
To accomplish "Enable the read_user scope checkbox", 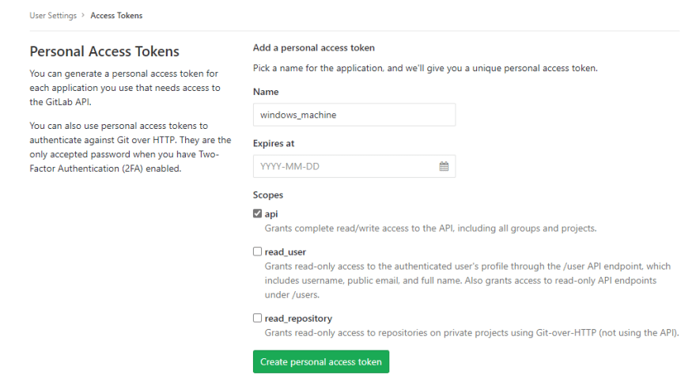I will (258, 252).
